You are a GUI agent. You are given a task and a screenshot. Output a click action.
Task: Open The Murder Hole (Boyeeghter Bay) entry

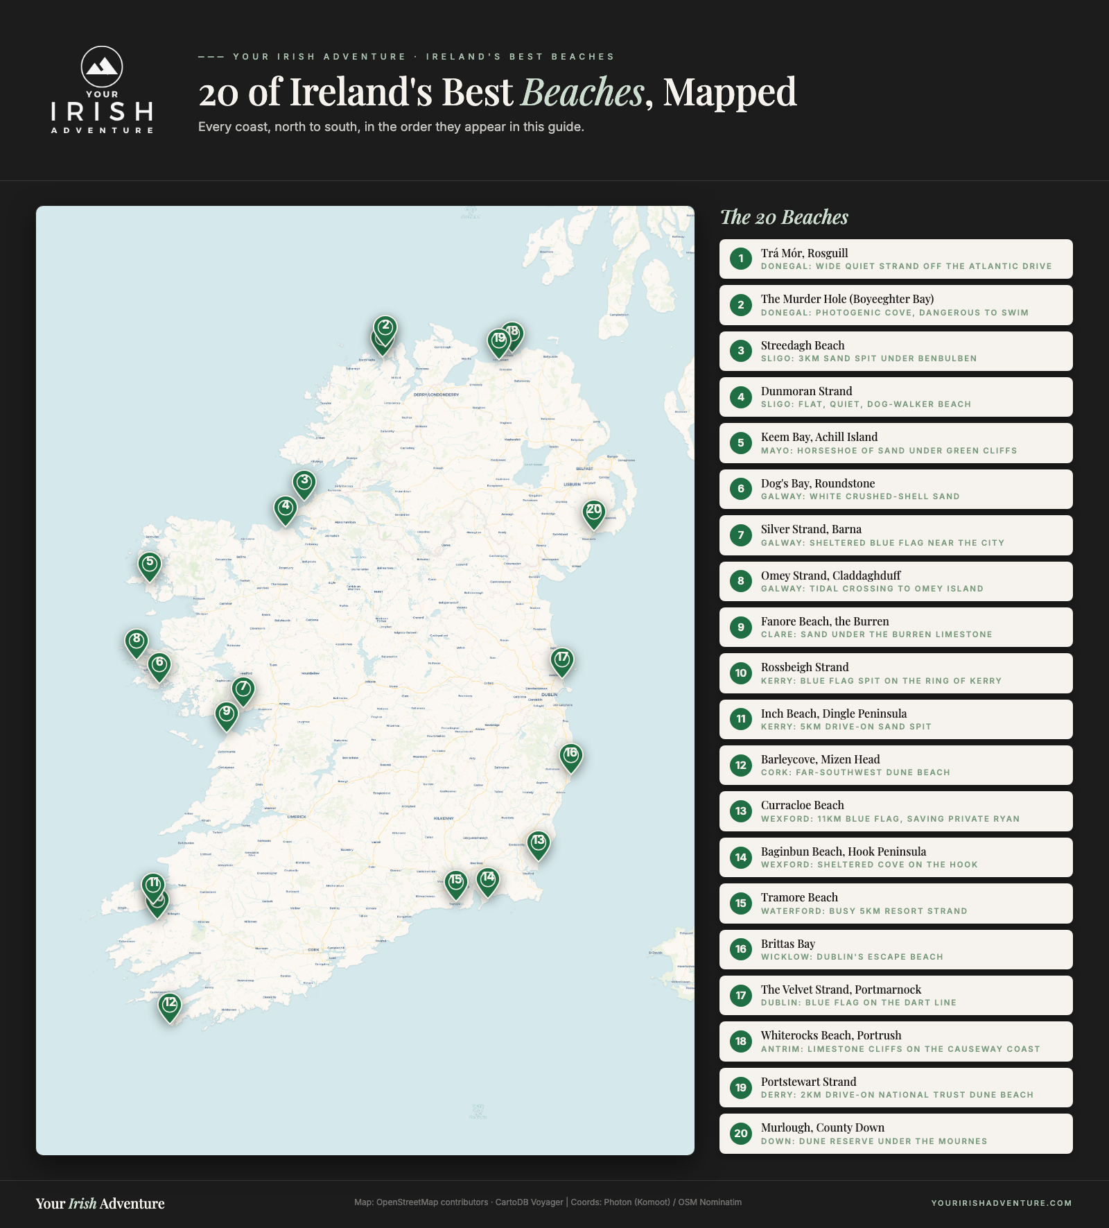(896, 305)
